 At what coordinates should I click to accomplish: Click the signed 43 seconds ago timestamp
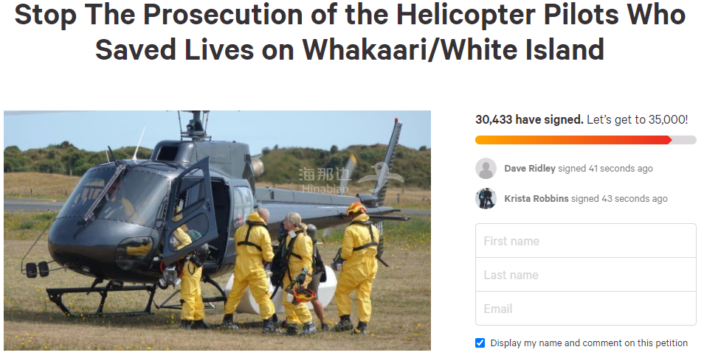(x=619, y=198)
